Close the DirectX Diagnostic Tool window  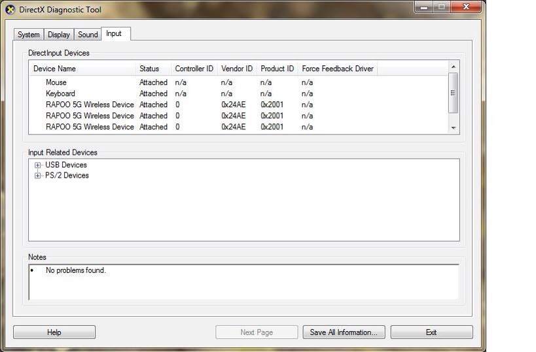point(467,7)
